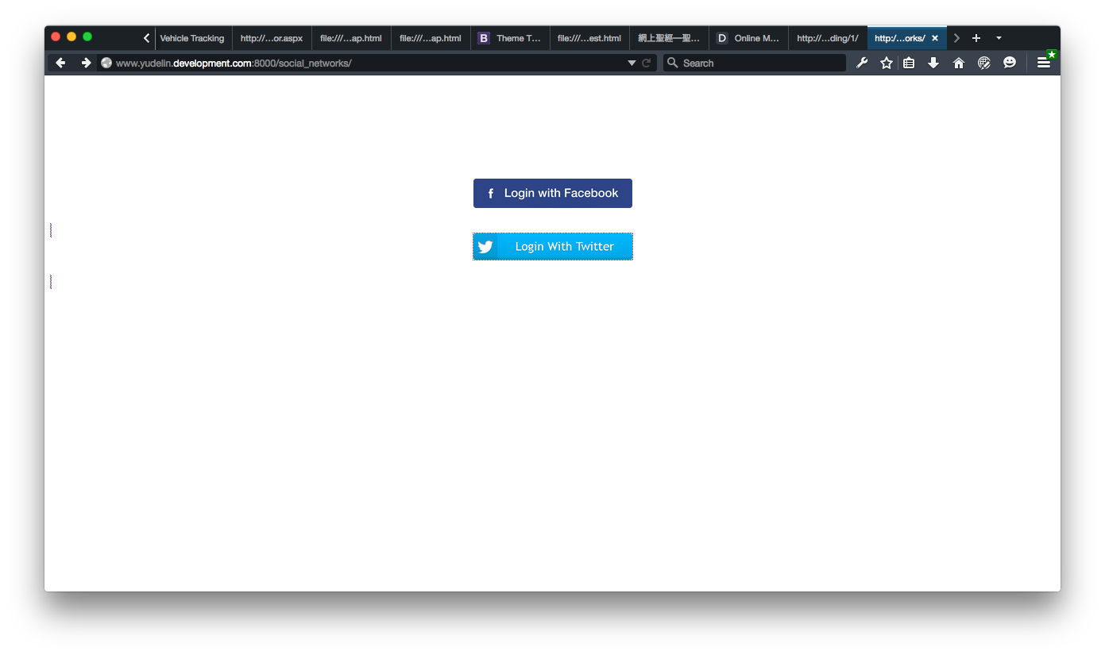1105x655 pixels.
Task: Open the hamburger menu
Action: [x=1044, y=63]
